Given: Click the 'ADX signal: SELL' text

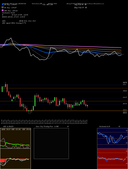Looking at the screenshot, I should [x=9, y=23].
